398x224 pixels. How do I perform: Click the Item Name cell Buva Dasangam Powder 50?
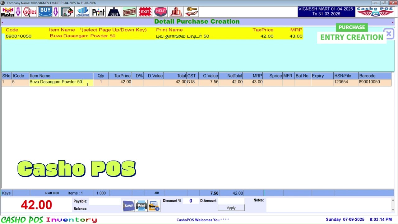click(61, 82)
